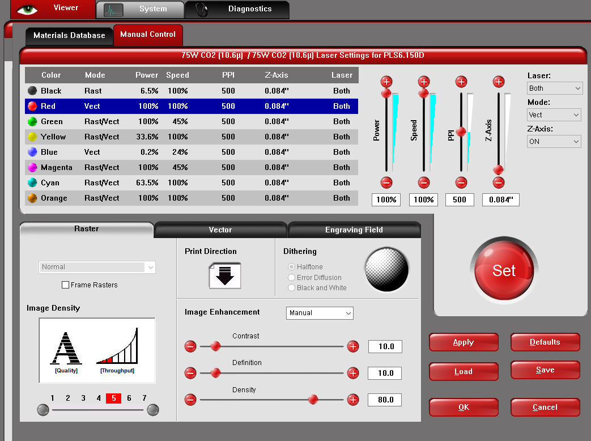Click the Power value field showing 100%
The image size is (591, 441).
point(386,200)
